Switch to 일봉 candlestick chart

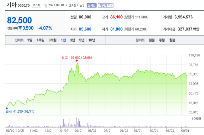[x=152, y=40]
